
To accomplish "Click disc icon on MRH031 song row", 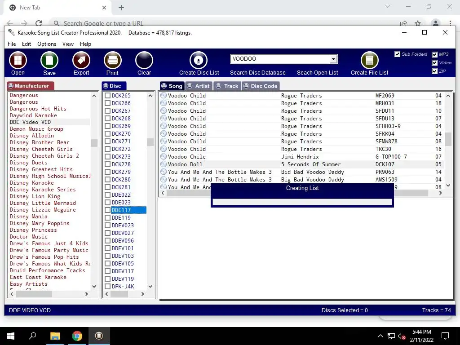I will 164,103.
